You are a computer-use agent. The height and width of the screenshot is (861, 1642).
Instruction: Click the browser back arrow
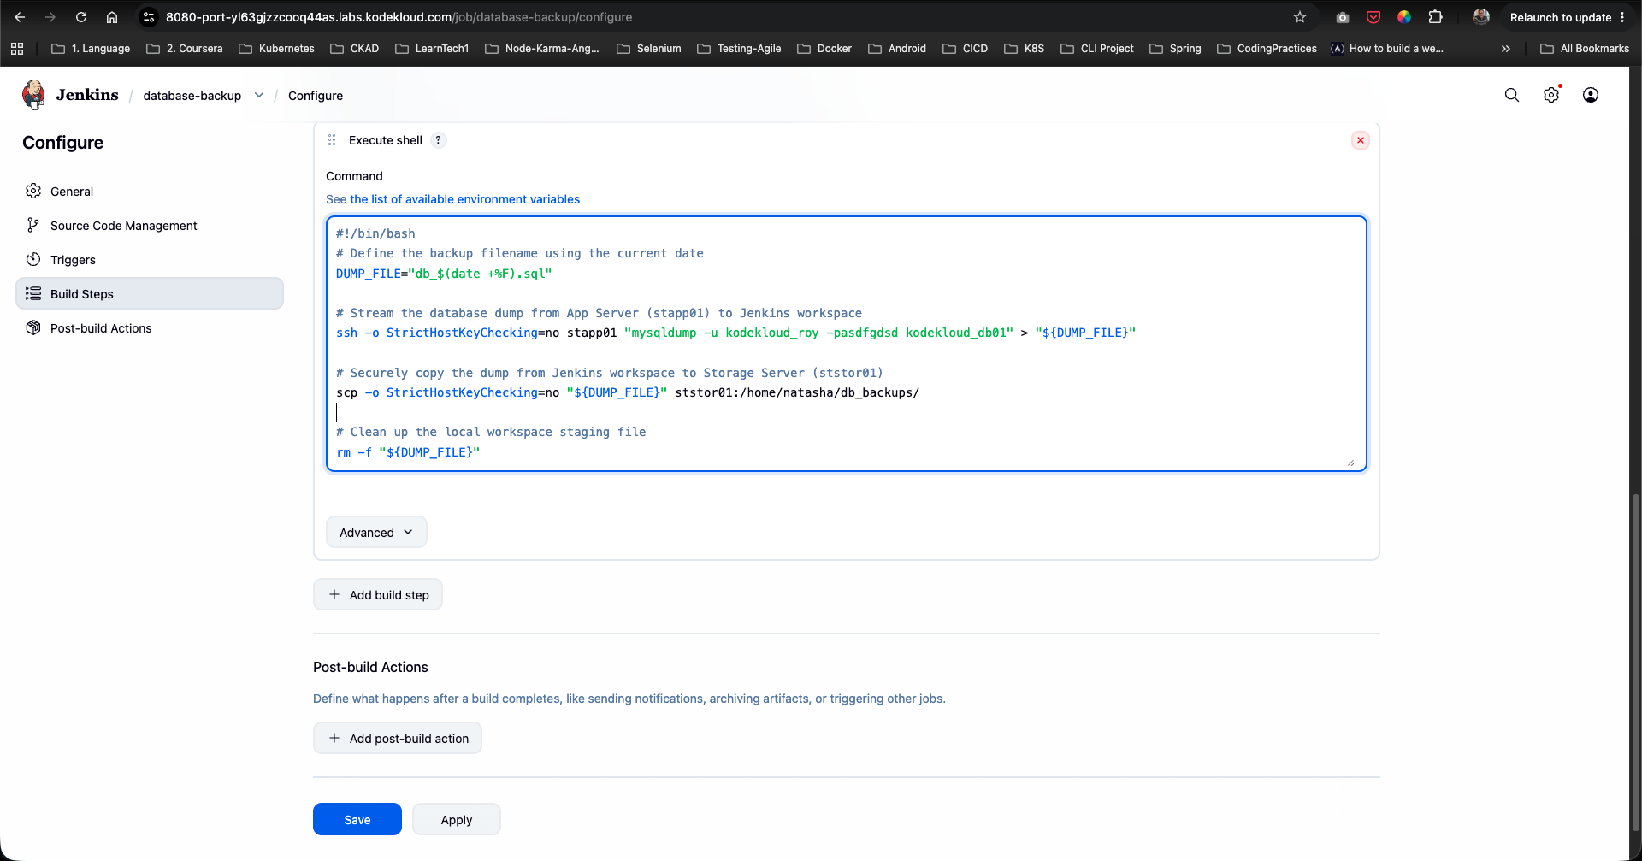(20, 17)
